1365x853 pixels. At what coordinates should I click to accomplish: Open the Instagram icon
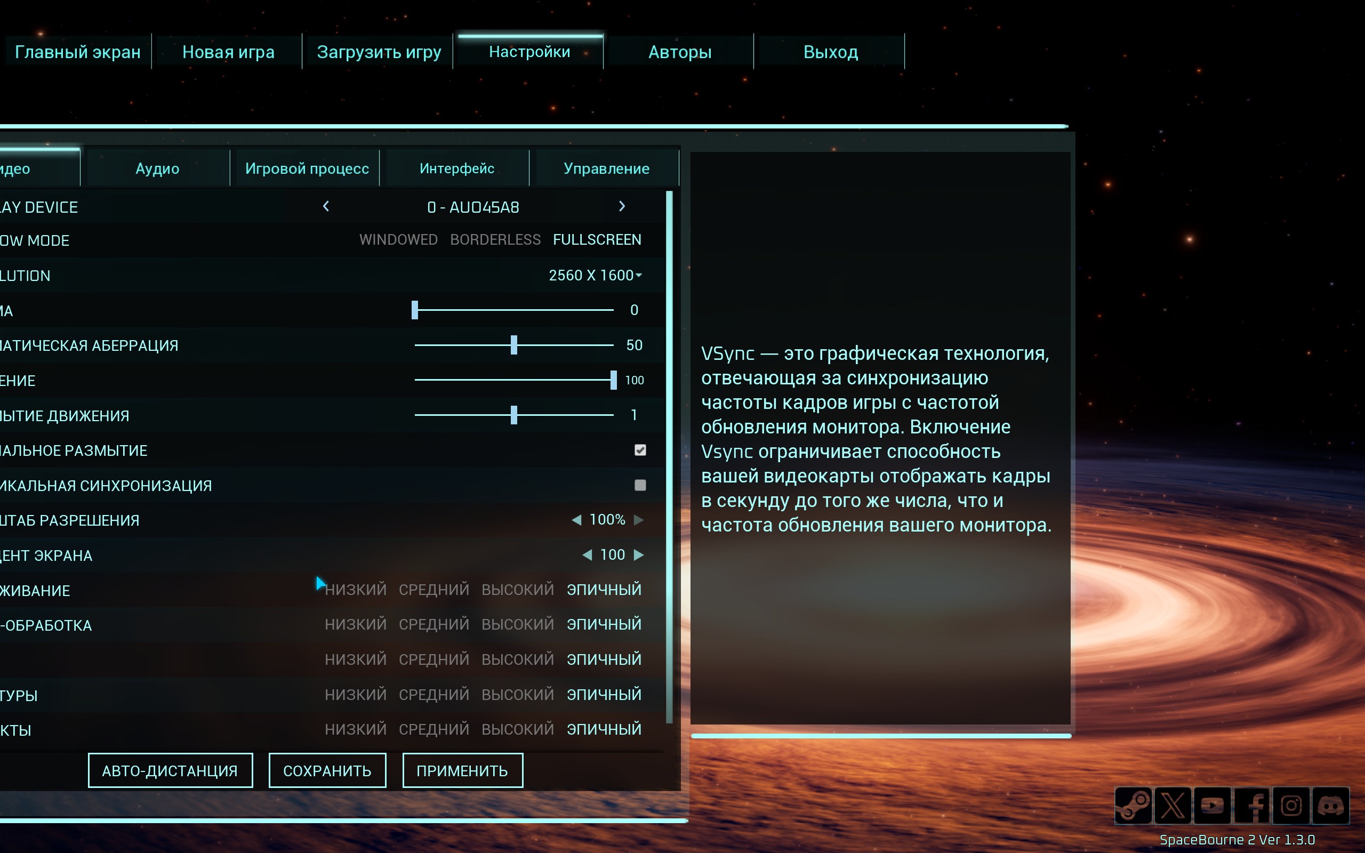[x=1291, y=805]
